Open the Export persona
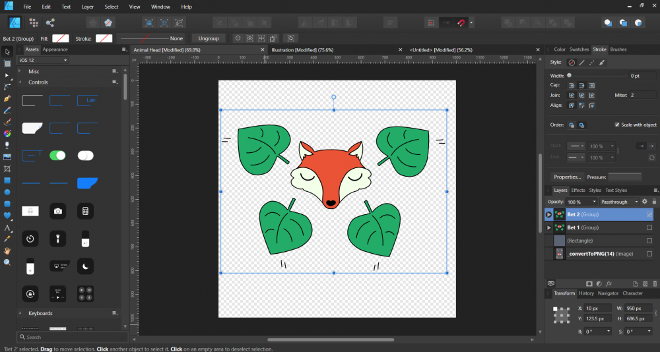 pyautogui.click(x=50, y=23)
